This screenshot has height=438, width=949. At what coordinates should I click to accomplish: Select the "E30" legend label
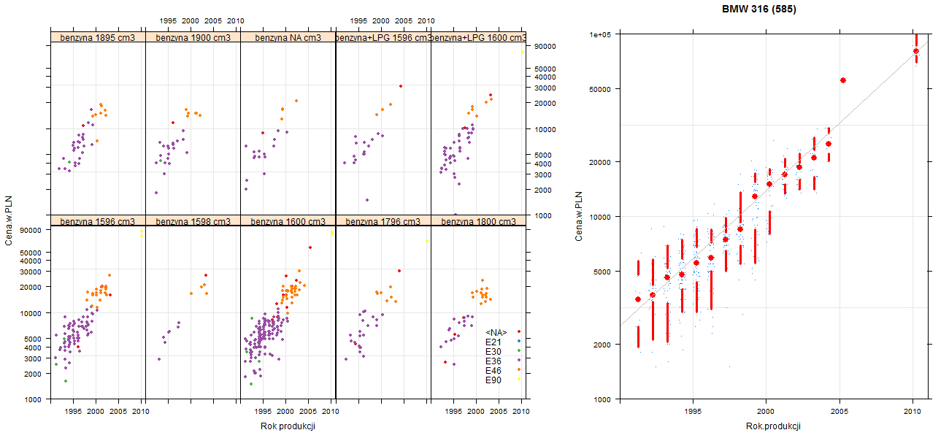point(493,351)
